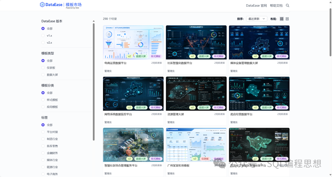Viewport: 332px width, 177px height.
Task: Click 样式模板 tag on 媒体设备管理数据大屏 card
Action: (x=282, y=56)
